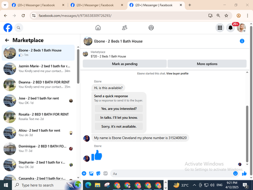Open Dominique 2 BED 1 BATH conversation
Viewport: 253px width, 190px height.
(38, 148)
